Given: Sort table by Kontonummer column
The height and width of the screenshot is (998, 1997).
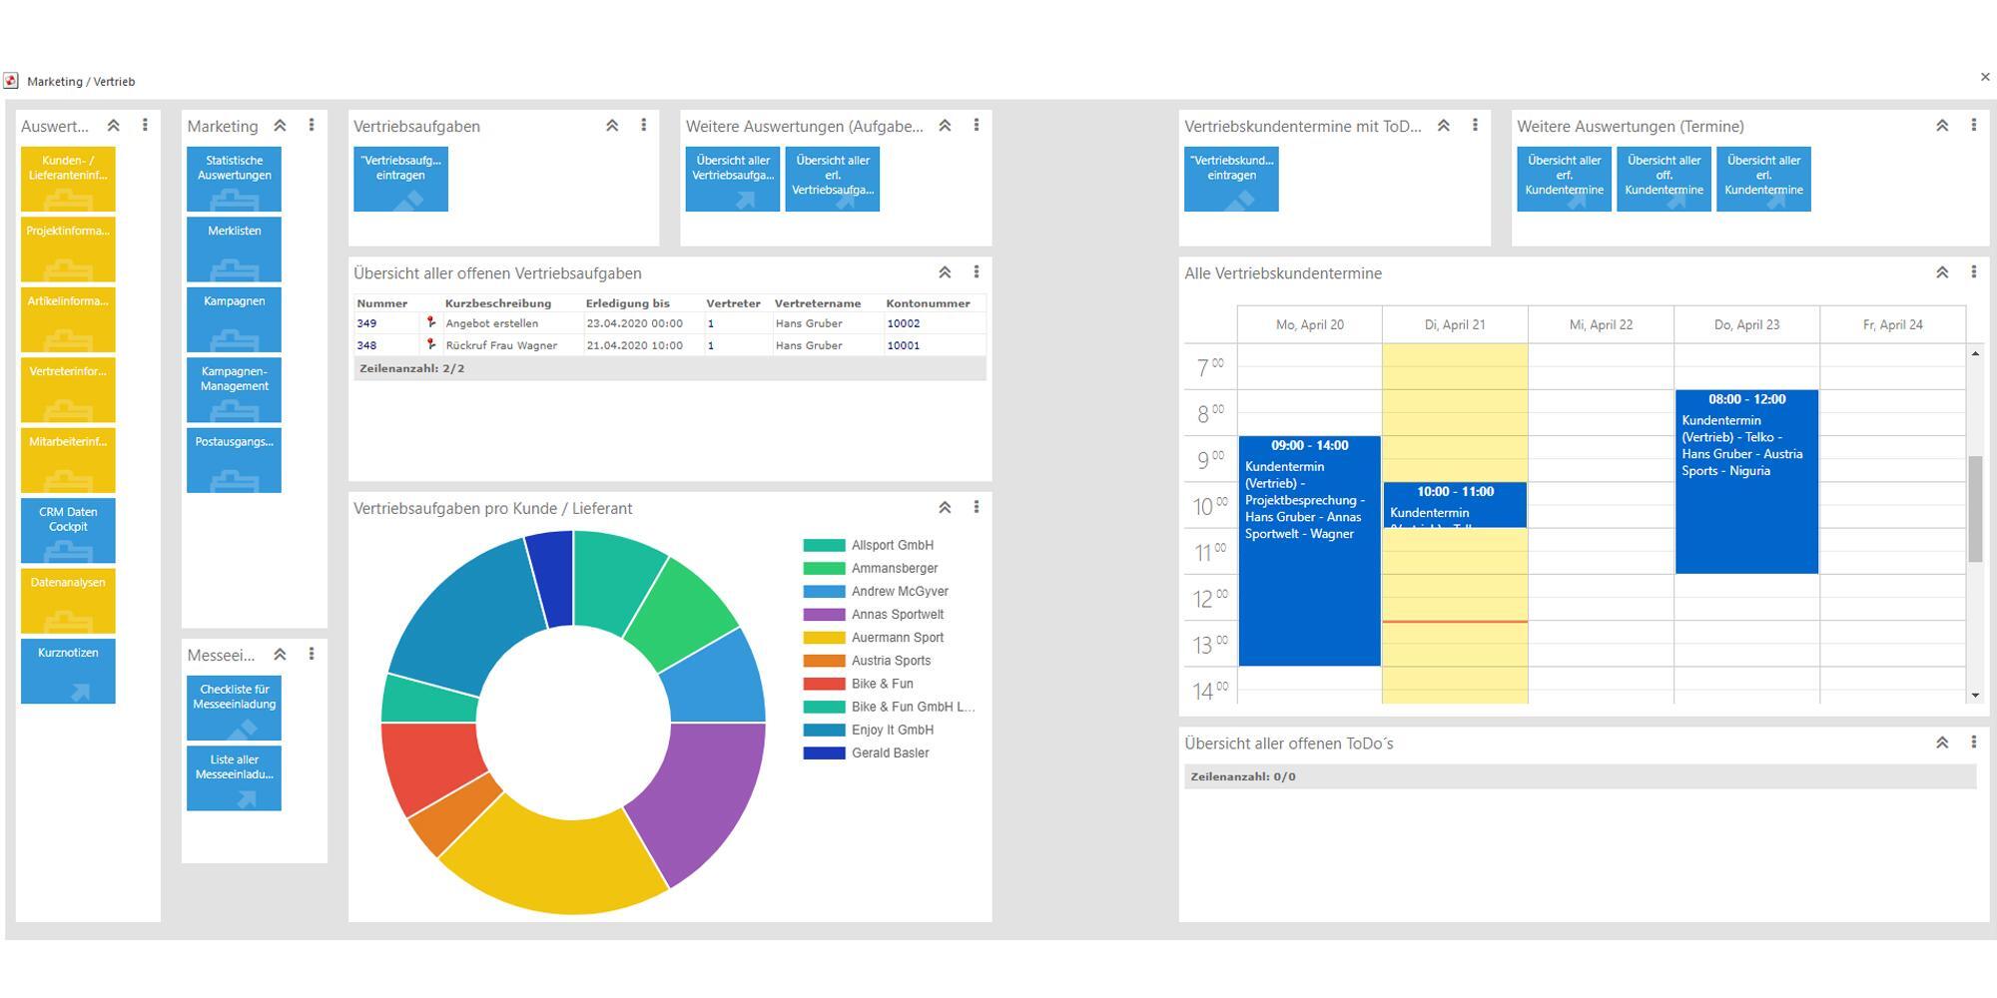Looking at the screenshot, I should pyautogui.click(x=928, y=303).
